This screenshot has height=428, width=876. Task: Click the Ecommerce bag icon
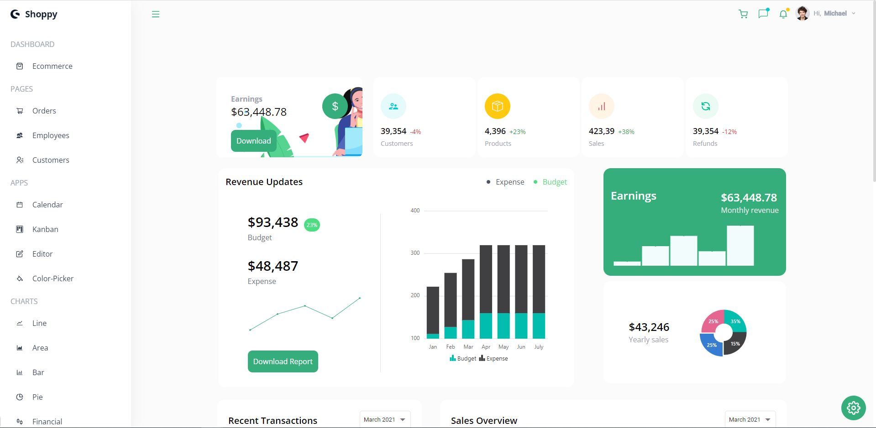pos(20,66)
